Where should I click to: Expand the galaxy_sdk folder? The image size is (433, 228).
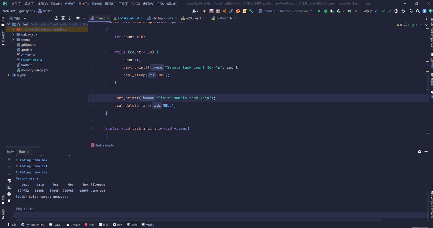(13, 35)
